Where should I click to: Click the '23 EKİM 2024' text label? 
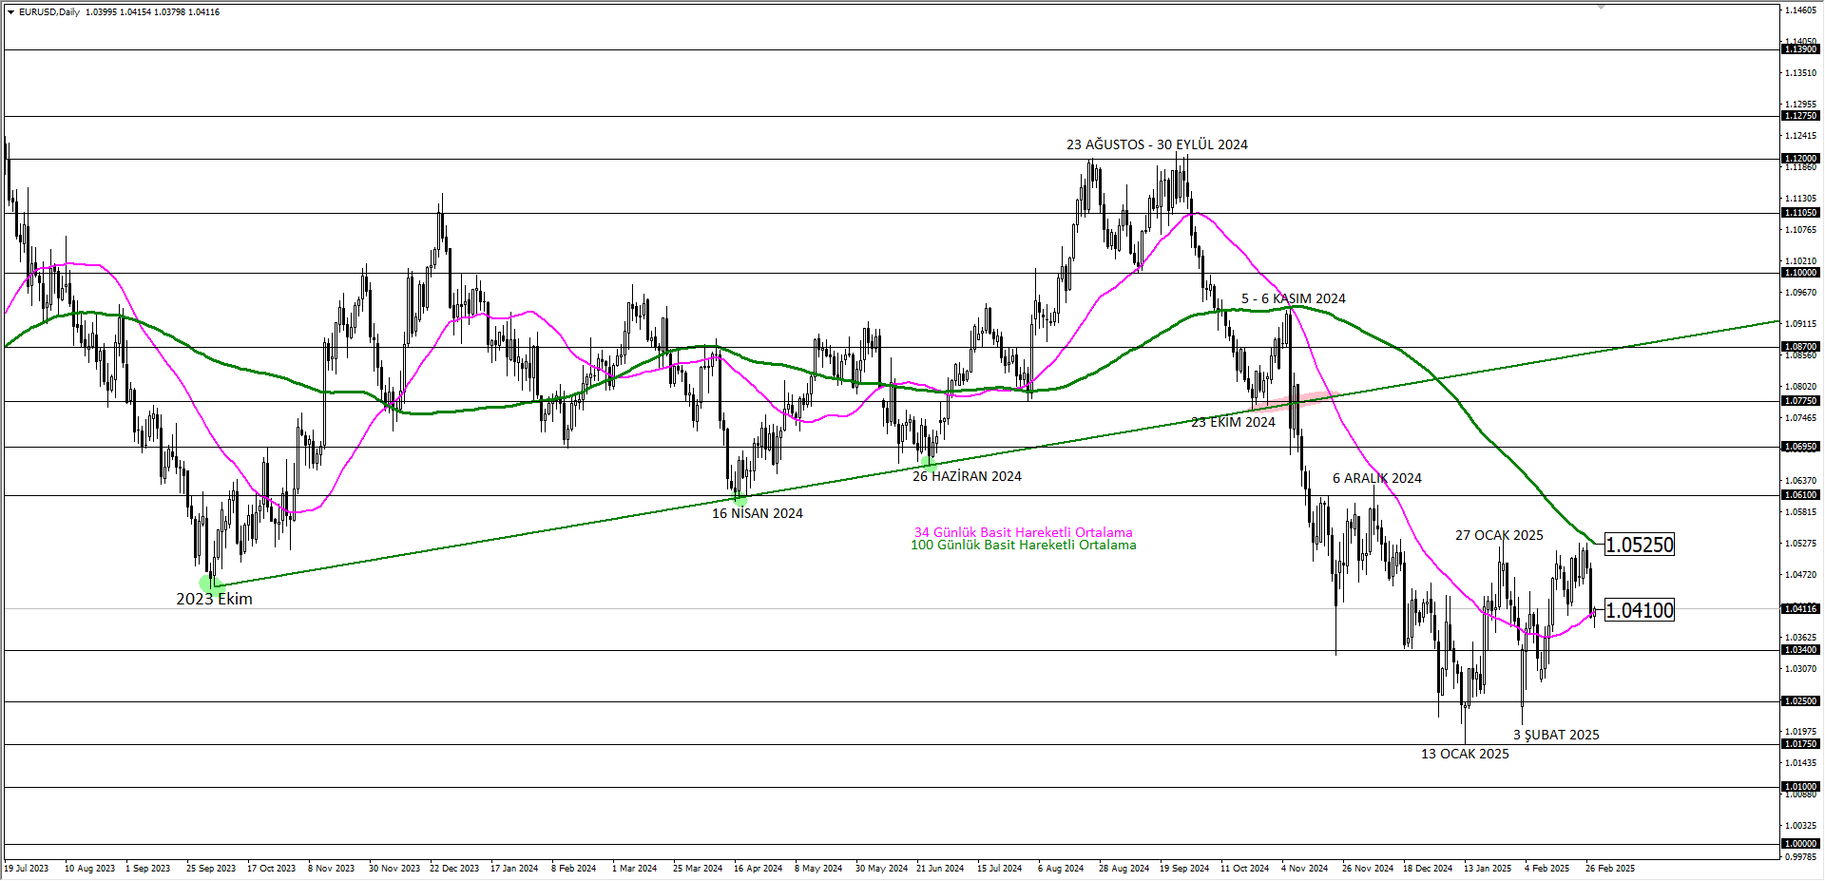point(1233,422)
